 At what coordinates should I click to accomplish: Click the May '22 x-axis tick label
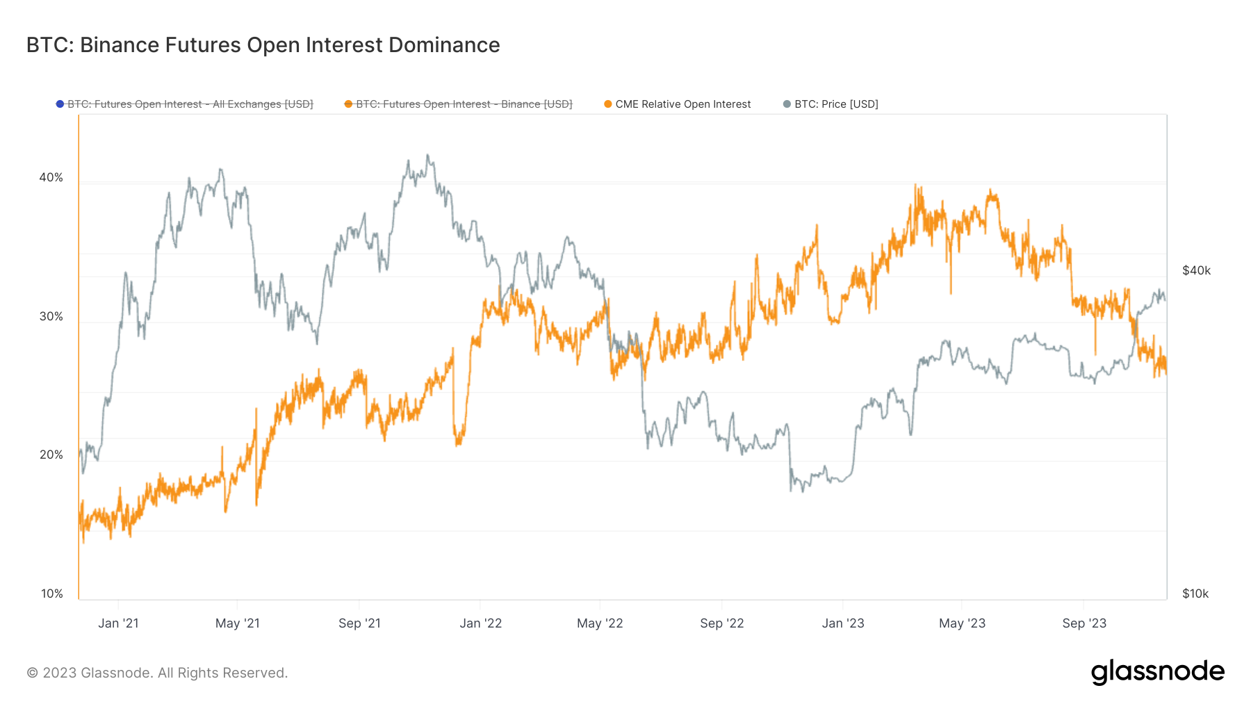point(600,623)
